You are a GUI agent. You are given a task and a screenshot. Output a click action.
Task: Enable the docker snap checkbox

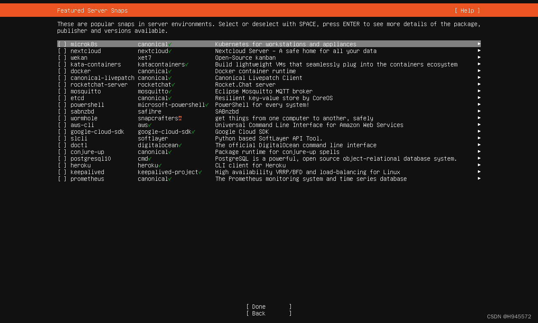pyautogui.click(x=62, y=71)
